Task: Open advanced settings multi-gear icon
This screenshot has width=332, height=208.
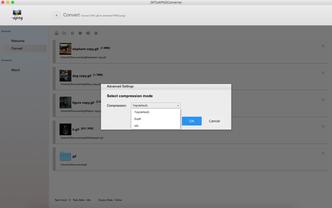Action: coord(88,33)
